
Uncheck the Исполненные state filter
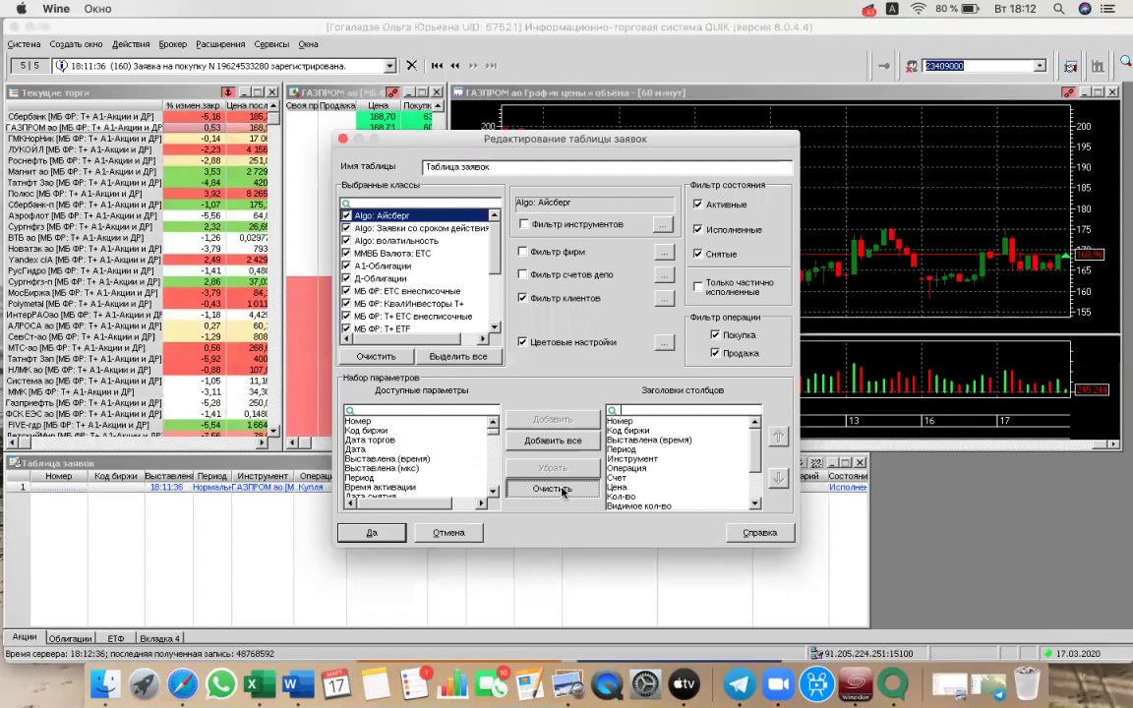click(x=698, y=229)
